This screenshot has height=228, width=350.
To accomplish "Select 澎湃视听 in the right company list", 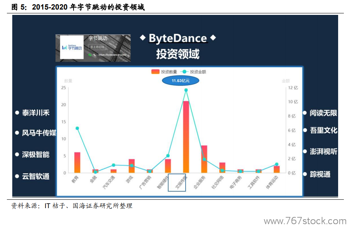I will [323, 152].
